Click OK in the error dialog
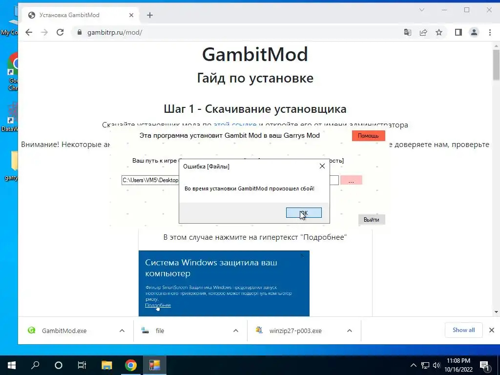 tap(304, 213)
